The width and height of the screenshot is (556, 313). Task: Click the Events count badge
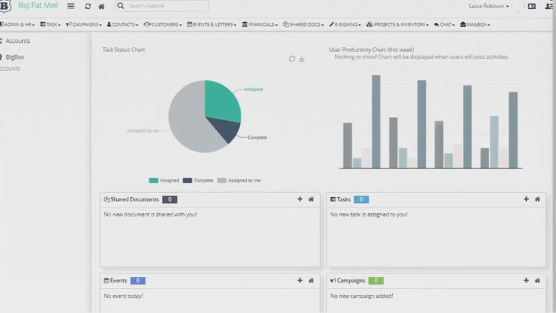[x=138, y=280]
